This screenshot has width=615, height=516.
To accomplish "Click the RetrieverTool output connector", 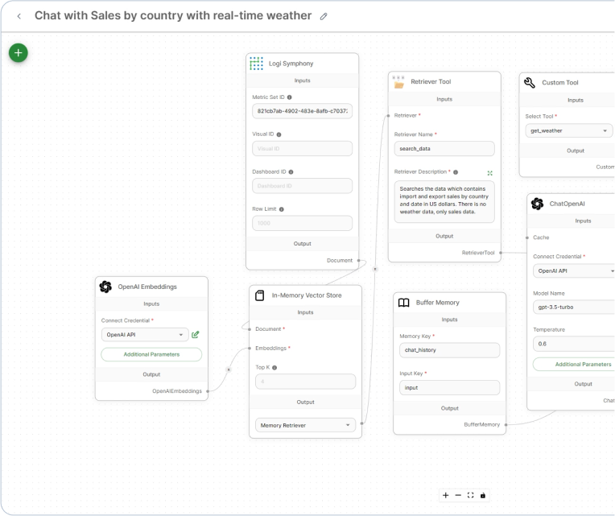I will point(501,253).
